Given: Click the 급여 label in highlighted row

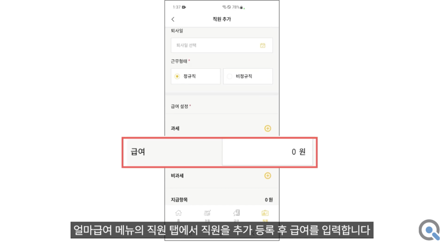Looking at the screenshot, I should pos(138,152).
